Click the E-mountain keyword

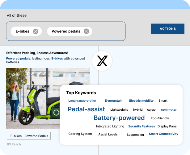tap(114, 101)
